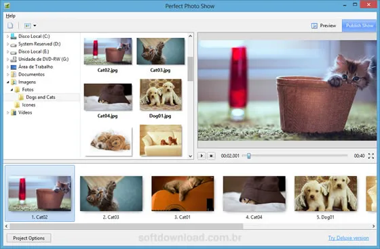This screenshot has width=380, height=249.
Task: Maximize the Perfect Photo Show window
Action: pos(355,5)
